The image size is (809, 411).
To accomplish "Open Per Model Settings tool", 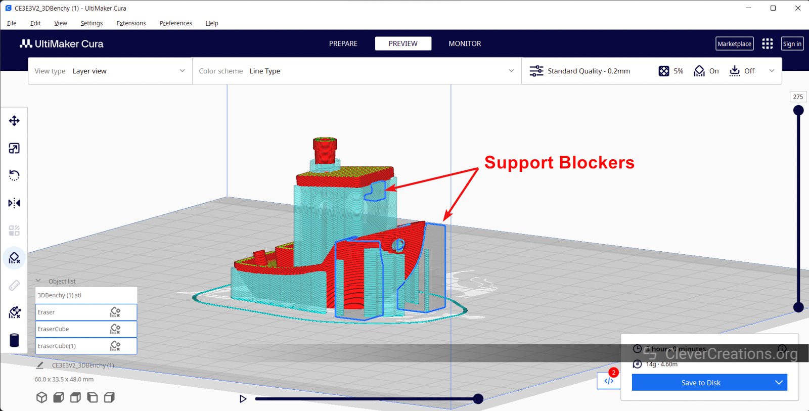I will (x=14, y=231).
